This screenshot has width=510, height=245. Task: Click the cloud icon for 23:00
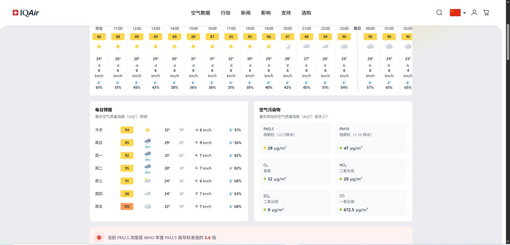coord(344,46)
